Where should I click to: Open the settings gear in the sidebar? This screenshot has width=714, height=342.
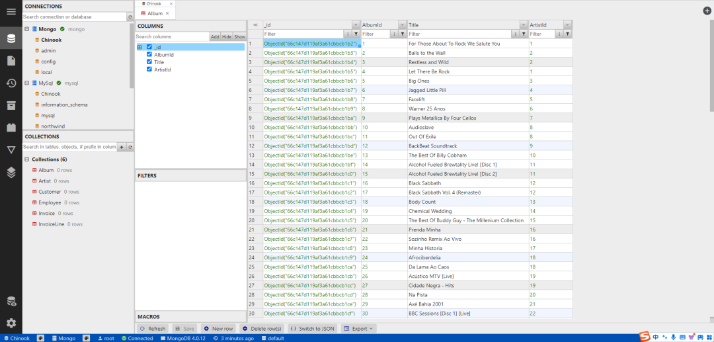pyautogui.click(x=11, y=323)
